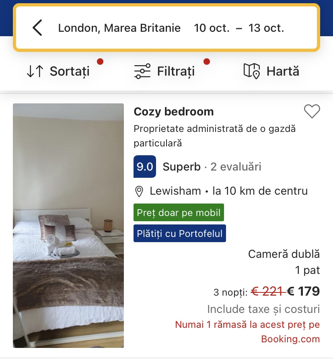The width and height of the screenshot is (333, 362).
Task: Tap Lewisham location text
Action: (x=175, y=191)
